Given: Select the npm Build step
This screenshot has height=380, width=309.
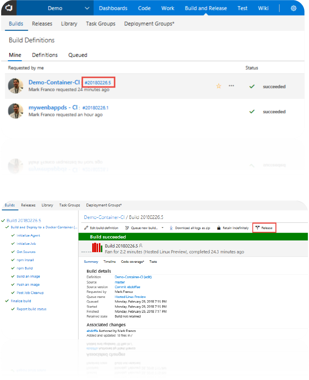Looking at the screenshot, I should click(x=25, y=268).
